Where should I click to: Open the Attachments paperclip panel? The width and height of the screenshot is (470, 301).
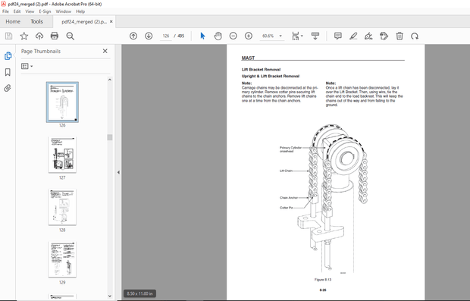[x=8, y=88]
